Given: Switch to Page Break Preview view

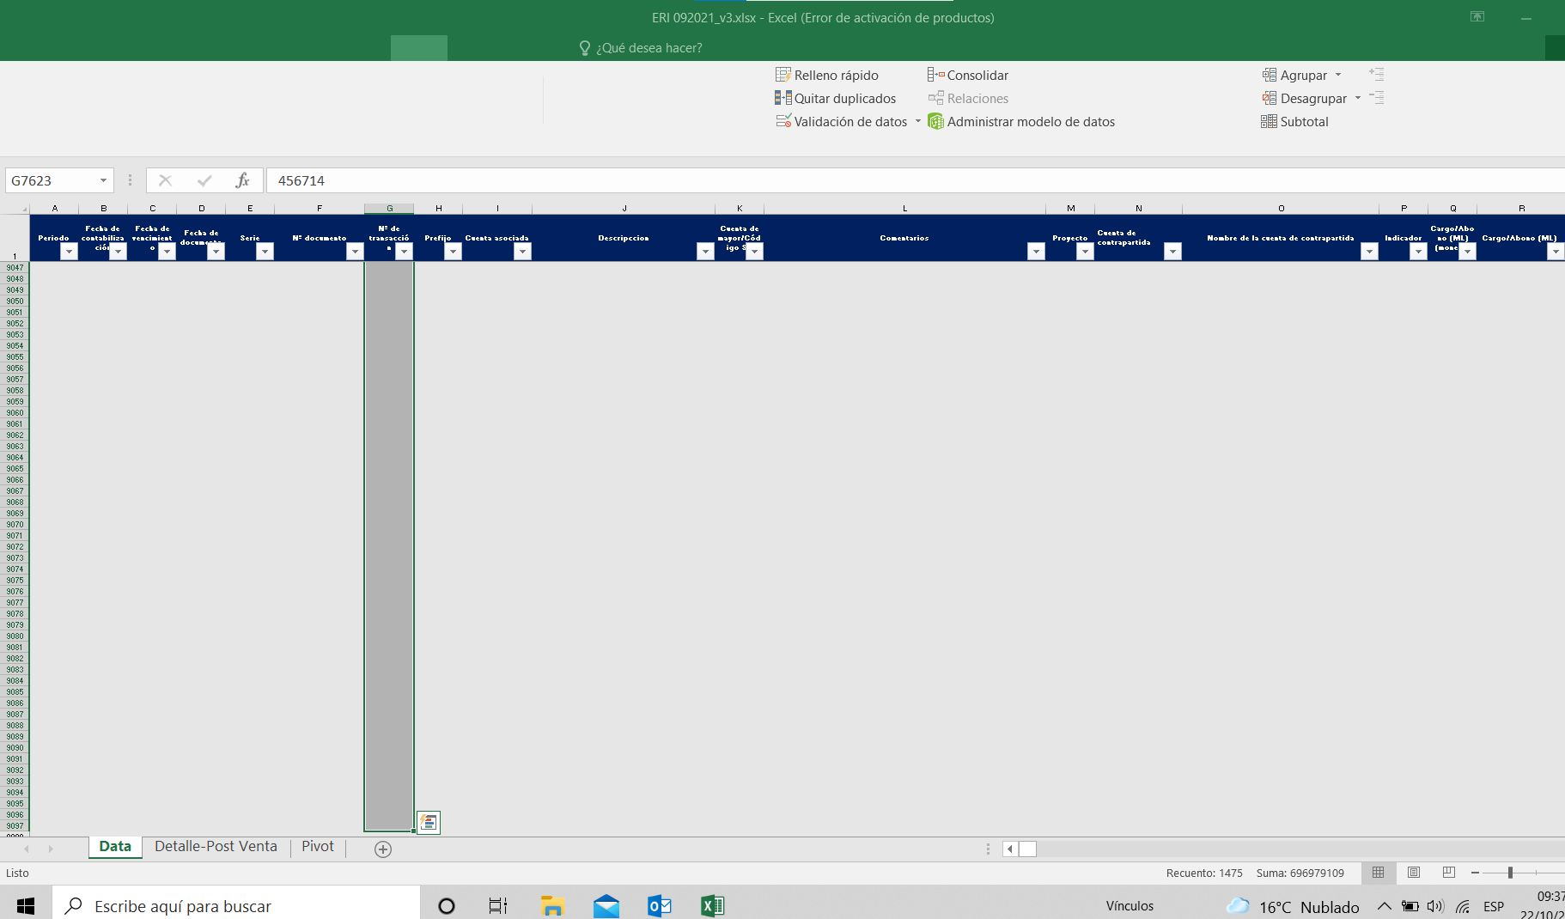Looking at the screenshot, I should click(1448, 873).
